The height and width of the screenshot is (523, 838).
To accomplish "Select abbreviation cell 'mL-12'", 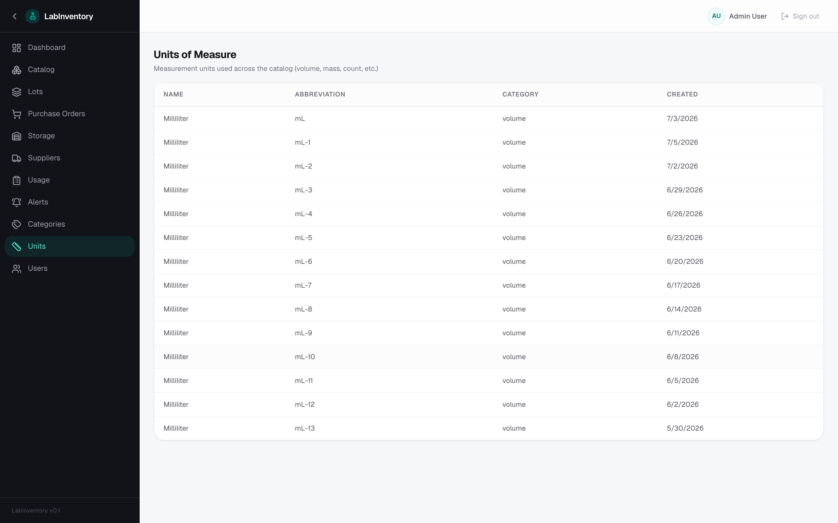I will 305,405.
